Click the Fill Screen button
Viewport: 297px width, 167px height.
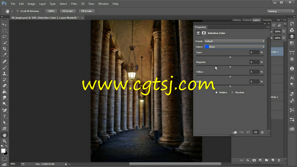[87, 11]
